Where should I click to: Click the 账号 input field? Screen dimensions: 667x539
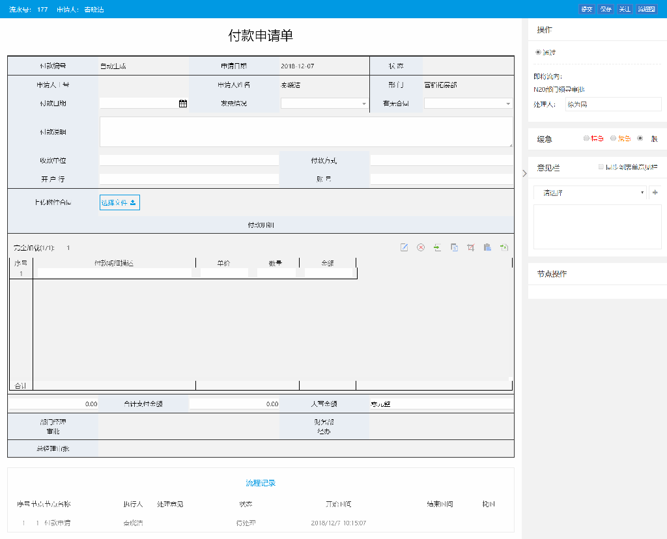click(442, 179)
